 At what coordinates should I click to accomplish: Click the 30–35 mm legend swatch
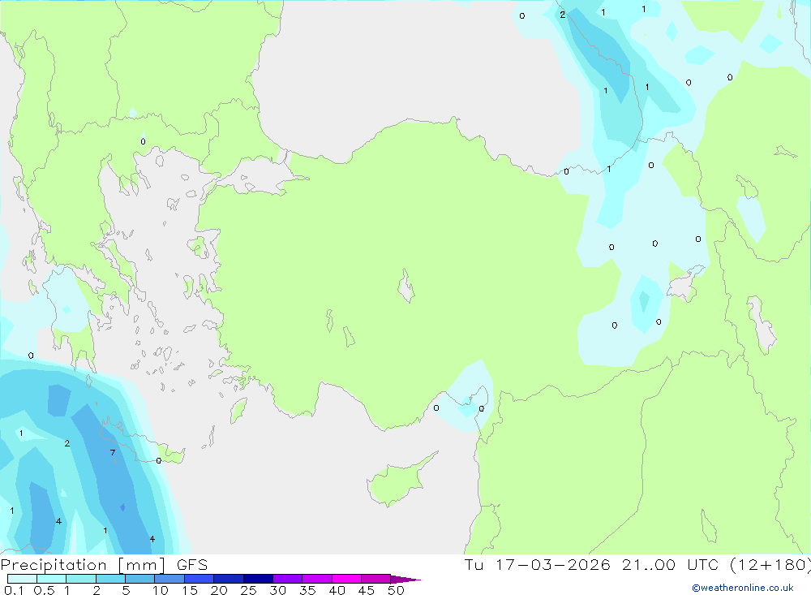tap(287, 579)
